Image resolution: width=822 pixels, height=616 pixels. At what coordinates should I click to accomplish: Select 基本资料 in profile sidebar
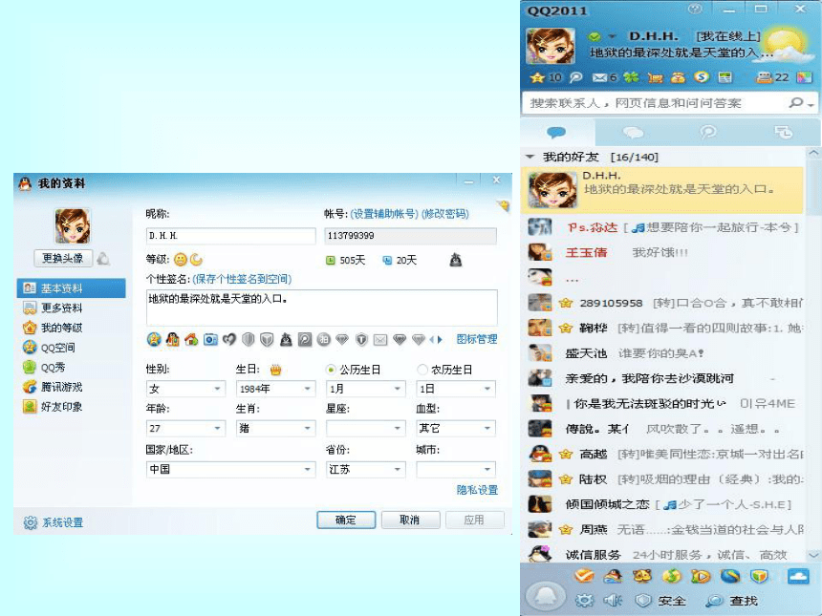tap(72, 288)
